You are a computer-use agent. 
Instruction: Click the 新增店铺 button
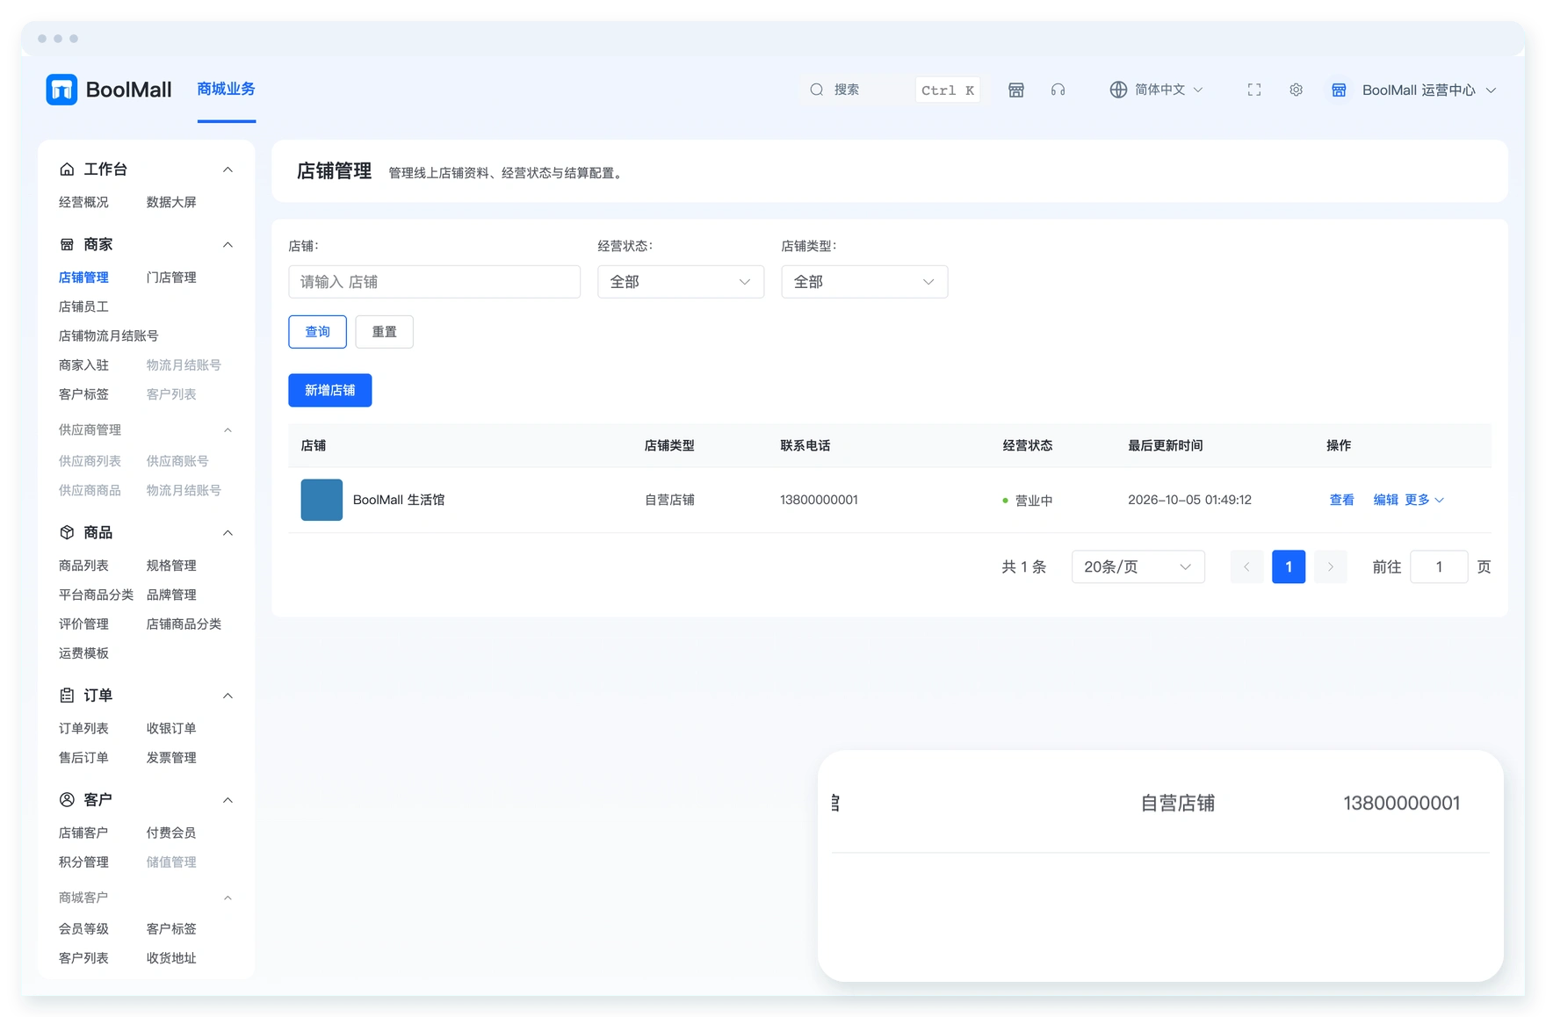pyautogui.click(x=330, y=390)
